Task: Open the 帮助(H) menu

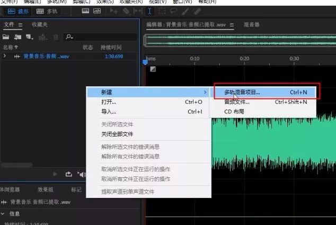Action: (207, 2)
